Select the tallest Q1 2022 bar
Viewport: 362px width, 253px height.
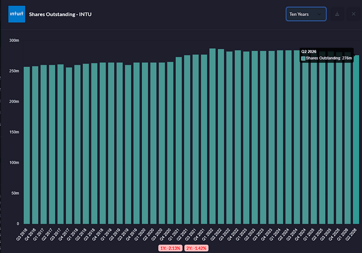pos(212,136)
